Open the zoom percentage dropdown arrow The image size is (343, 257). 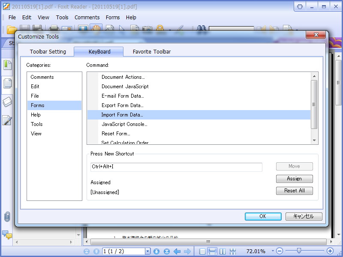[x=273, y=251]
